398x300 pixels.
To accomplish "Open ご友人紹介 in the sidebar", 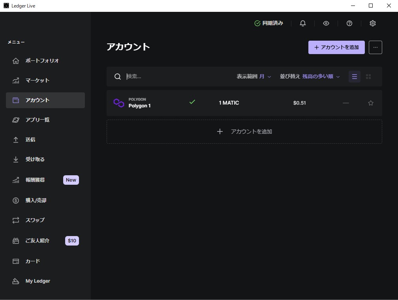I will pyautogui.click(x=45, y=241).
